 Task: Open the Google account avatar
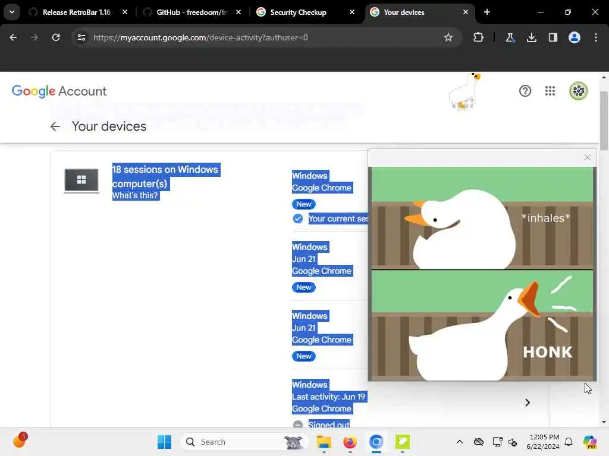578,91
